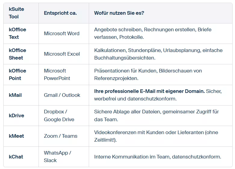Select the 'Zoom / Teams' cell
Image resolution: width=235 pixels, height=169 pixels.
click(64, 136)
